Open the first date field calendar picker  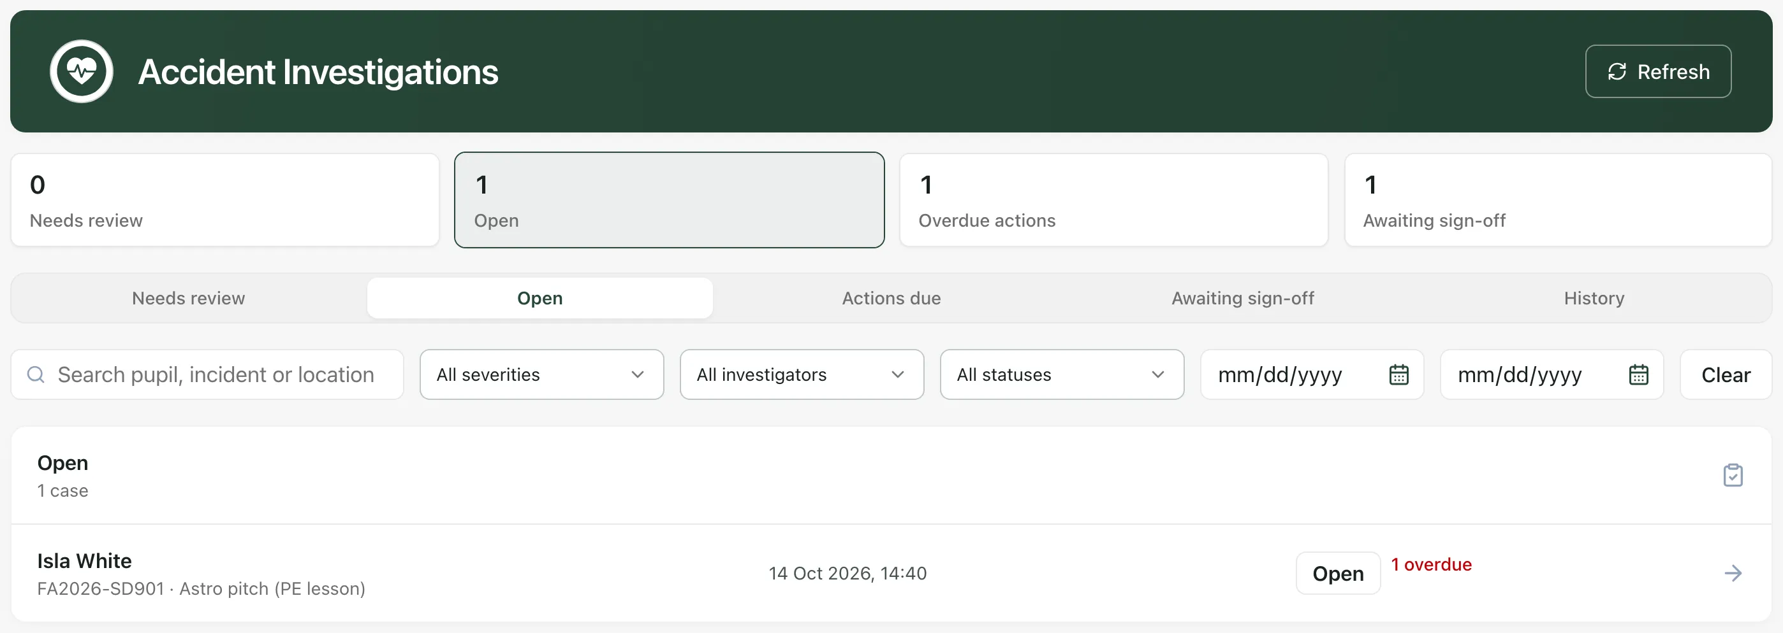pyautogui.click(x=1399, y=374)
